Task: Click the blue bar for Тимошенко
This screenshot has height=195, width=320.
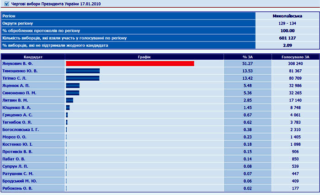Action: pos(83,71)
